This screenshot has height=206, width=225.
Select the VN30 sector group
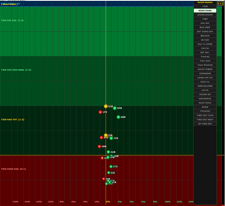tap(205, 7)
